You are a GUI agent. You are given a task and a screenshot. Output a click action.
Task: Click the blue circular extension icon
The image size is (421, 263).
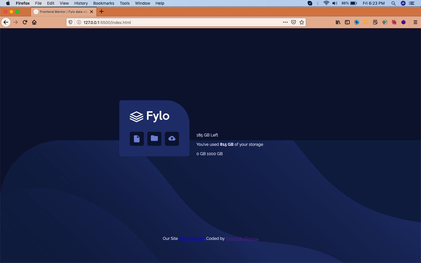(x=357, y=22)
